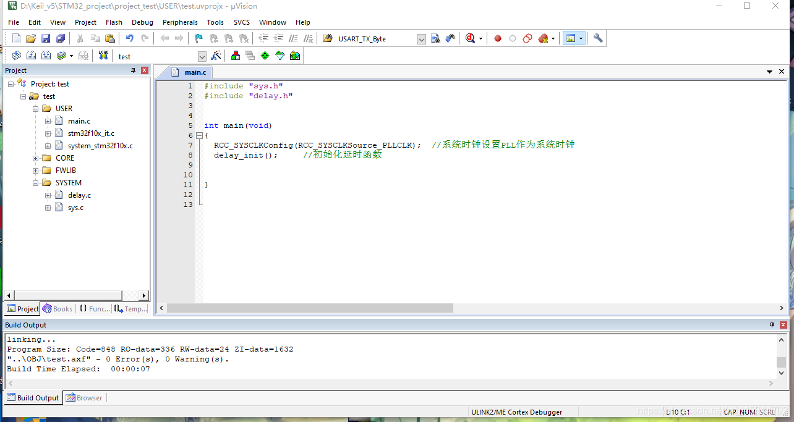Insert a breakpoint with the red dot
Viewport: 794px width, 422px height.
[x=498, y=38]
